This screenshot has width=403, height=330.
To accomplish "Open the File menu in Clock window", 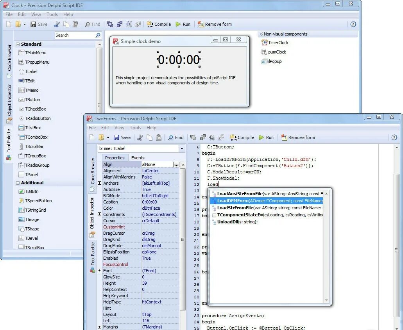I will [x=9, y=14].
